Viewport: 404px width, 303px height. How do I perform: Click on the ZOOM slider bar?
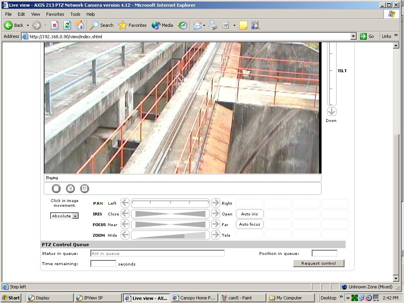[170, 235]
